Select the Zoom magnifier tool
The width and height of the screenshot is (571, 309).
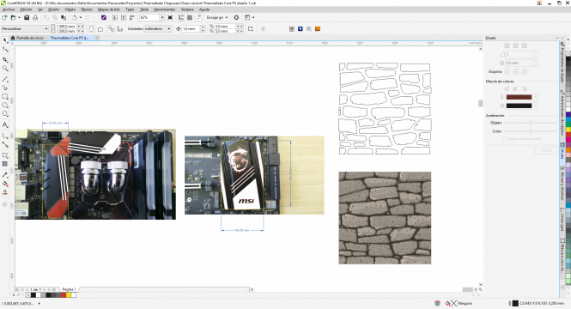(x=5, y=68)
